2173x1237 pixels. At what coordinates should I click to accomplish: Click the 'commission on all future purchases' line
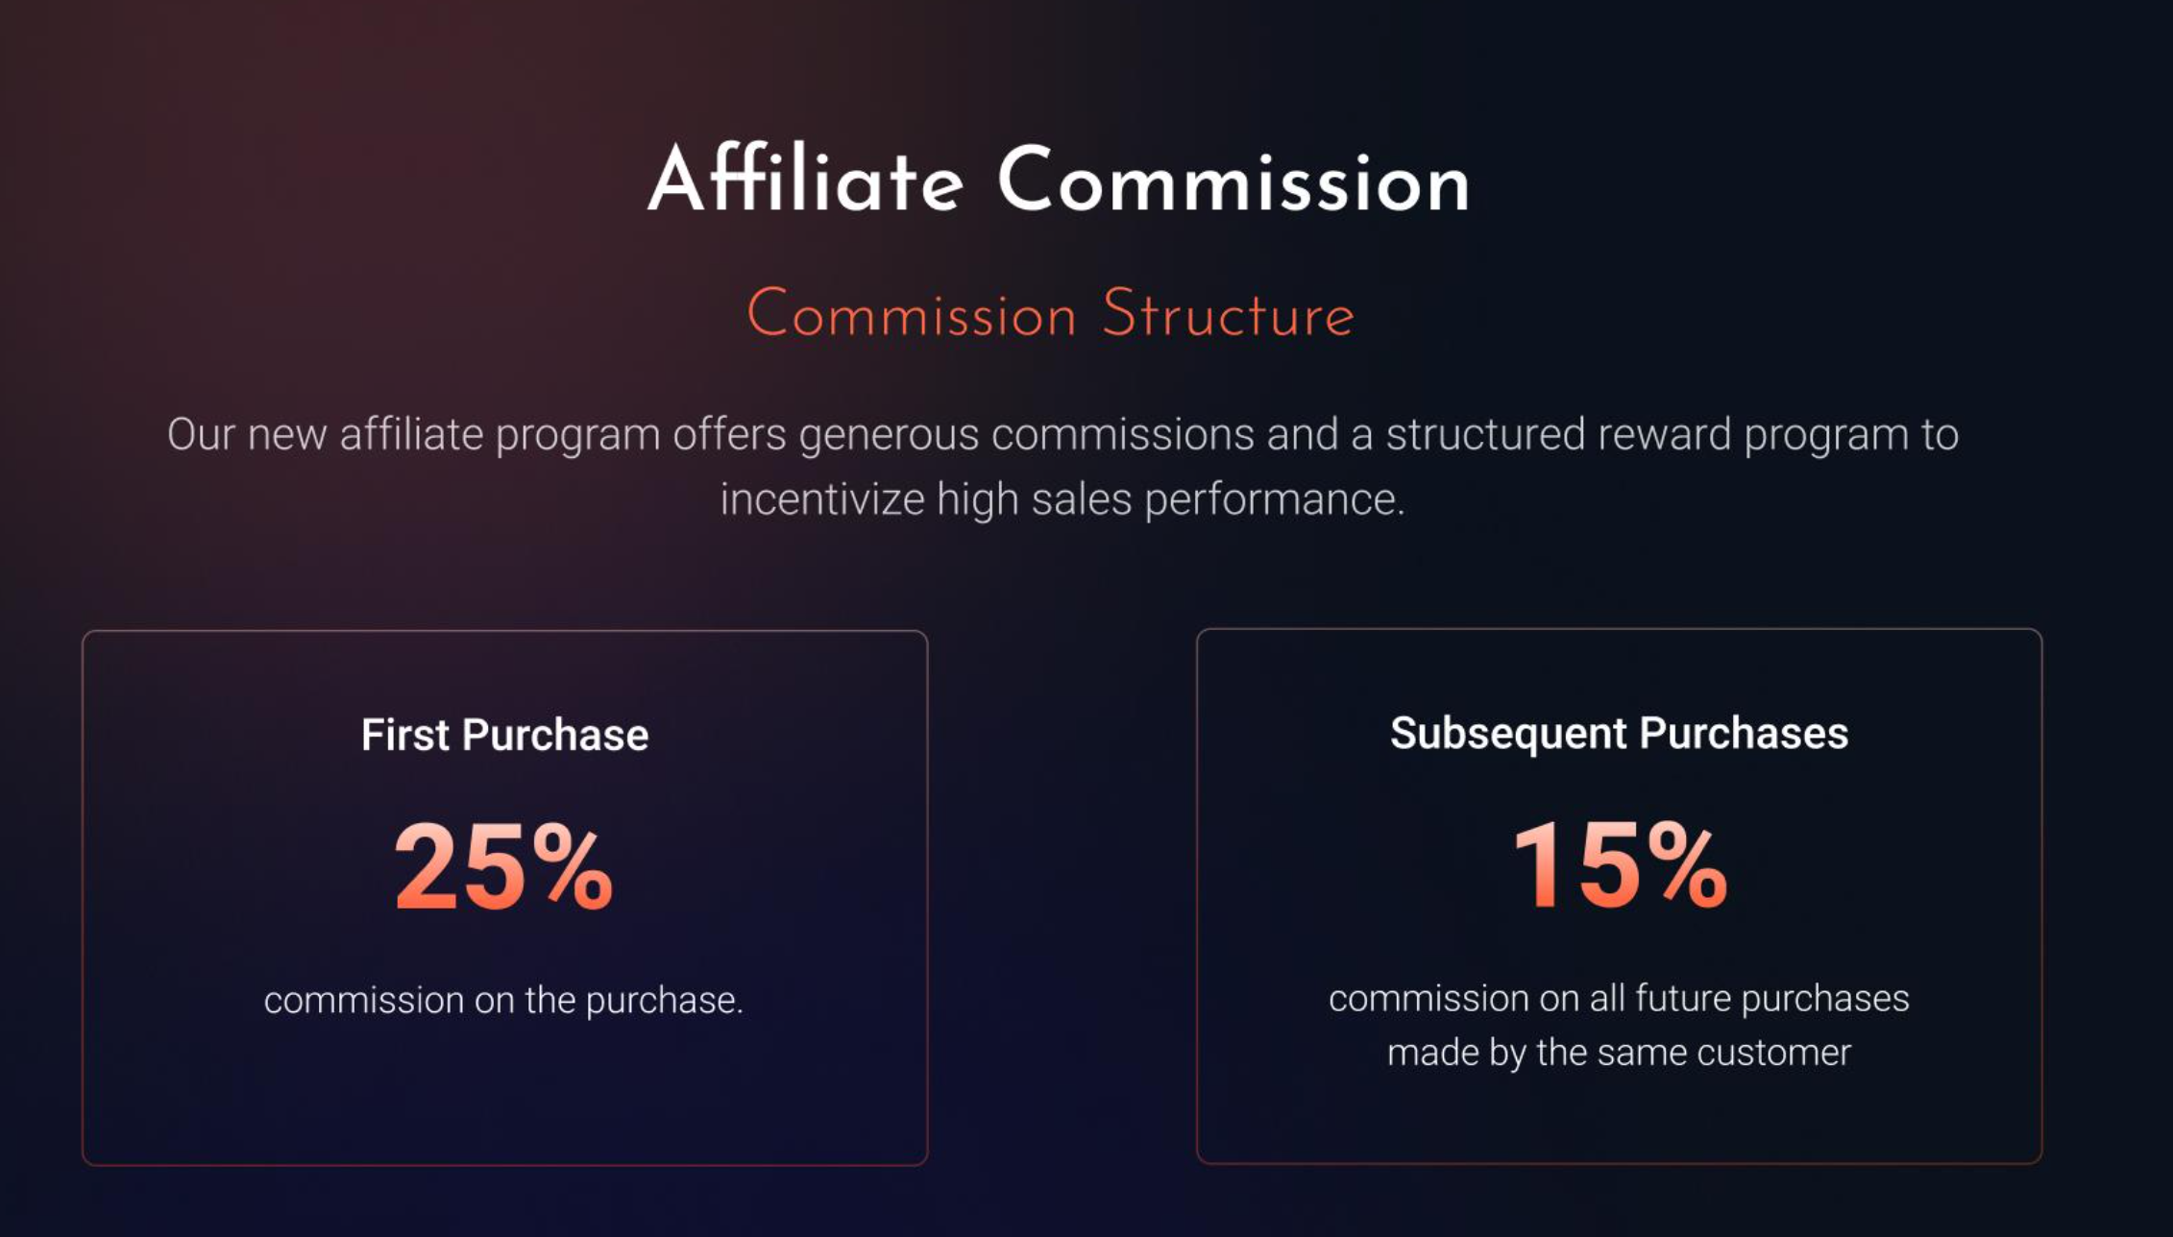[1619, 999]
